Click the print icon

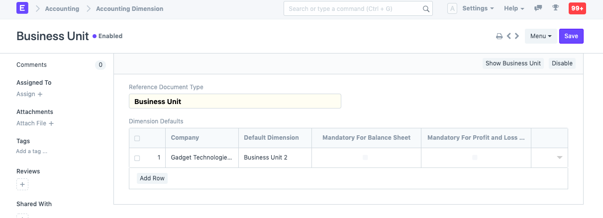coord(499,36)
